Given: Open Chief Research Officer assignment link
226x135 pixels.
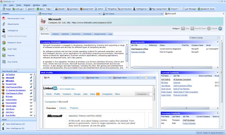Looking at the screenshot, I should pos(139,49).
